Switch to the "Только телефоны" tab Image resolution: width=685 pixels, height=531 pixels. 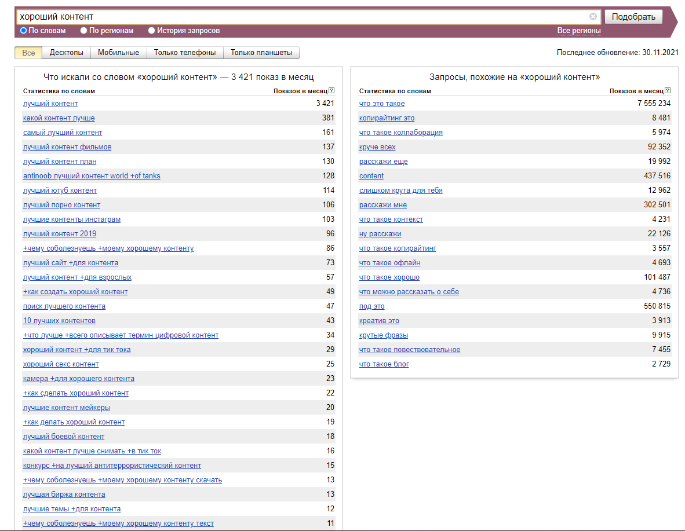point(185,53)
